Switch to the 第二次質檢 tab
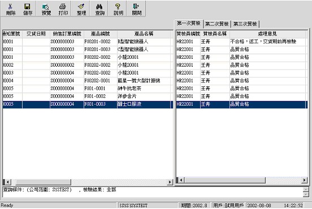The width and height of the screenshot is (312, 209). tap(216, 24)
